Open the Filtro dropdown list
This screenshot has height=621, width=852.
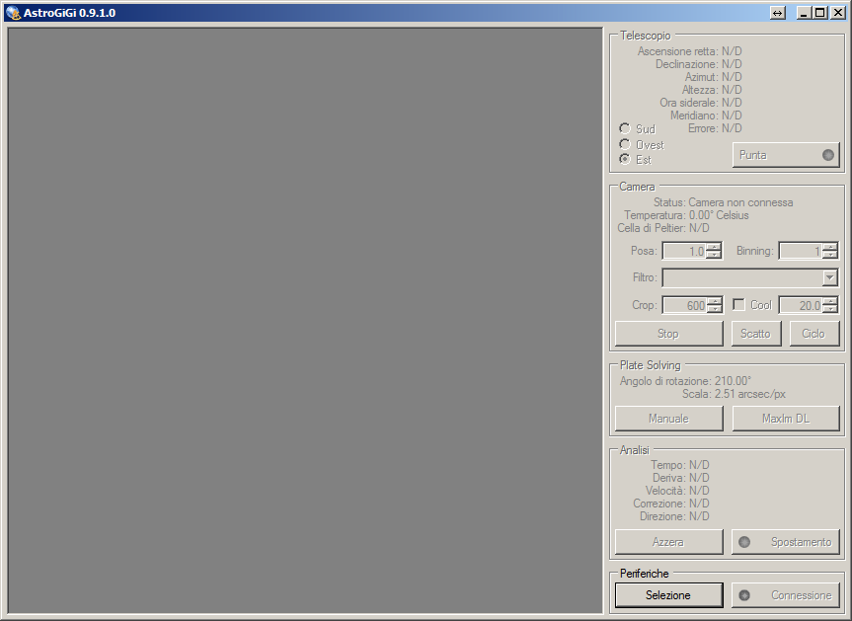click(x=829, y=278)
